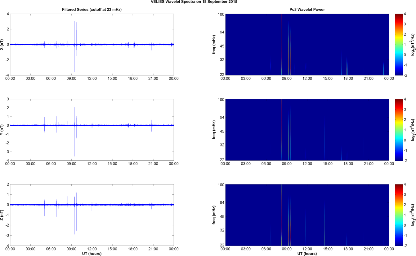Click inside the X component filtered series plot

(x=92, y=45)
